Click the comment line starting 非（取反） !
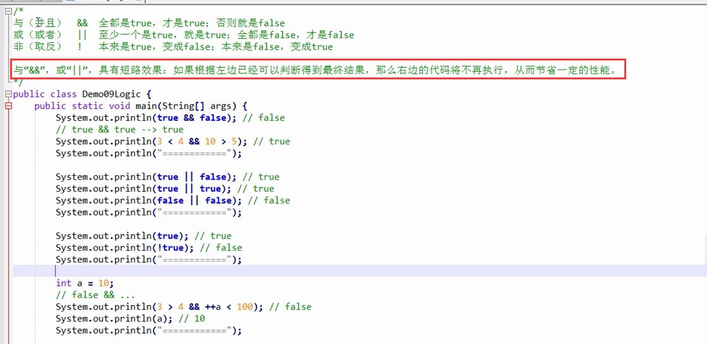Image resolution: width=707 pixels, height=344 pixels. 173,47
